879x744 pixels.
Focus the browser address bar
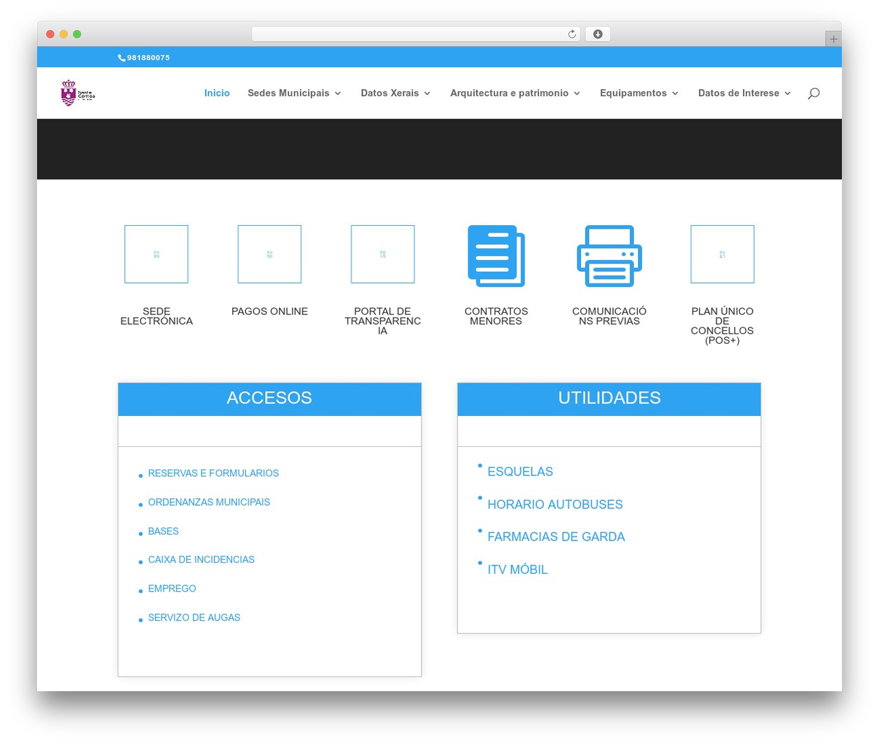[415, 34]
